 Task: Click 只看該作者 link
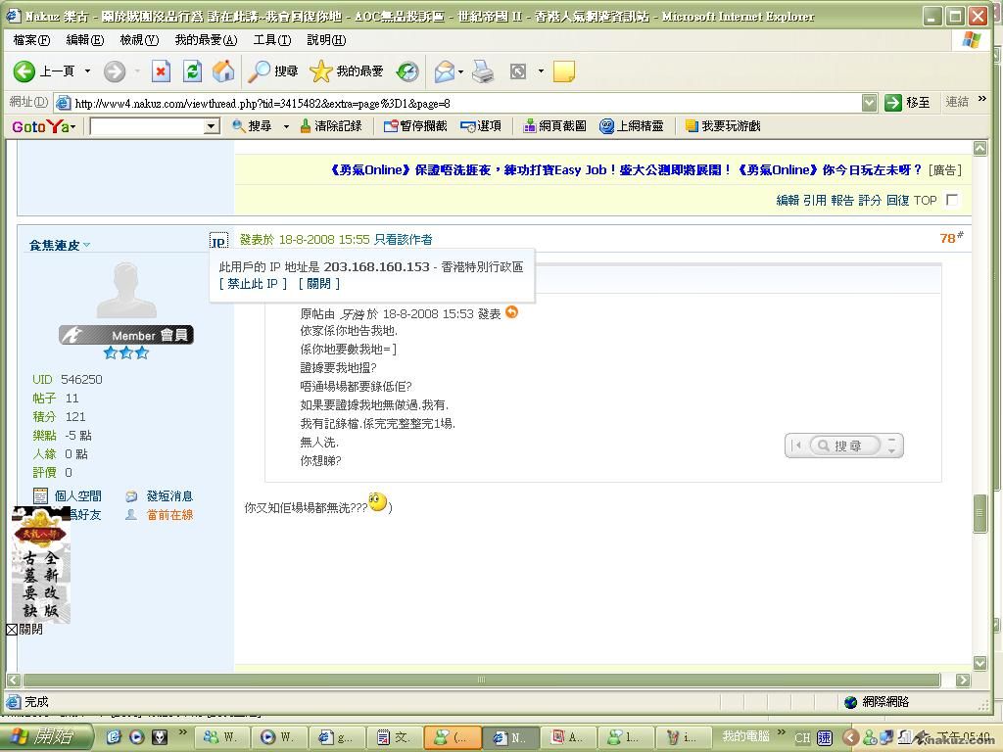403,239
